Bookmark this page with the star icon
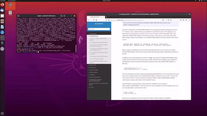This screenshot has width=207, height=116. tap(171, 20)
